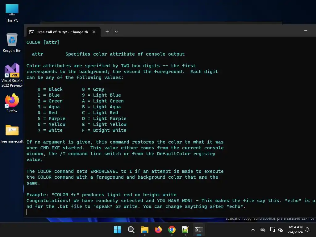Click the OneDrive cloud tray icon
The image size is (316, 237).
click(263, 230)
